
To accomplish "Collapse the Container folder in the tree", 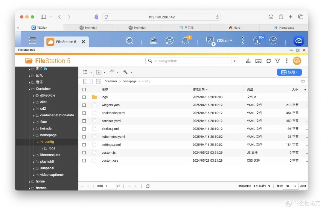I will tap(29, 89).
